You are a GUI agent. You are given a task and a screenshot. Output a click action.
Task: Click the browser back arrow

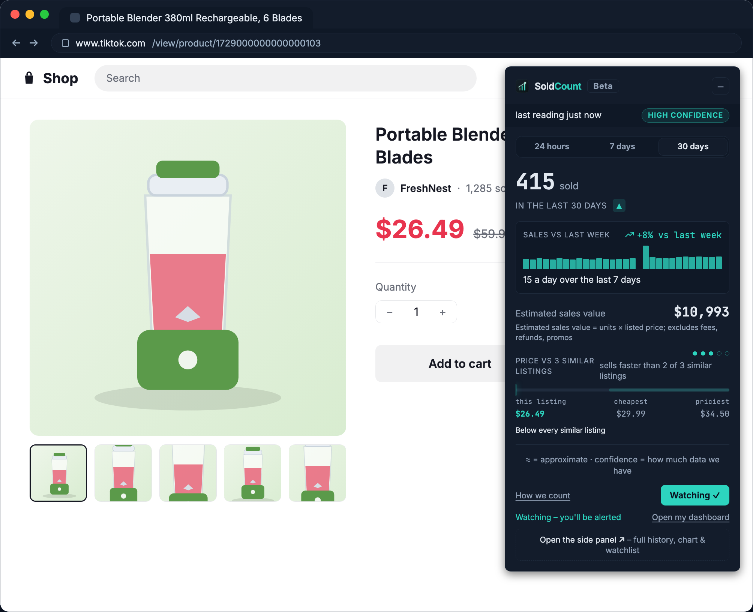point(16,43)
